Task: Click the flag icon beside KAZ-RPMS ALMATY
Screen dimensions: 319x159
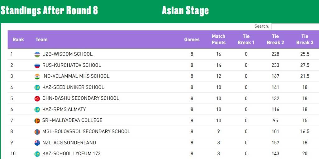Action: point(37,109)
